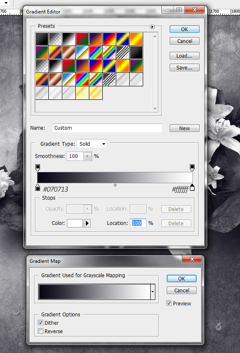Pick the first-row Violet, Orange gradient preset
The image size is (240, 353).
(96, 39)
